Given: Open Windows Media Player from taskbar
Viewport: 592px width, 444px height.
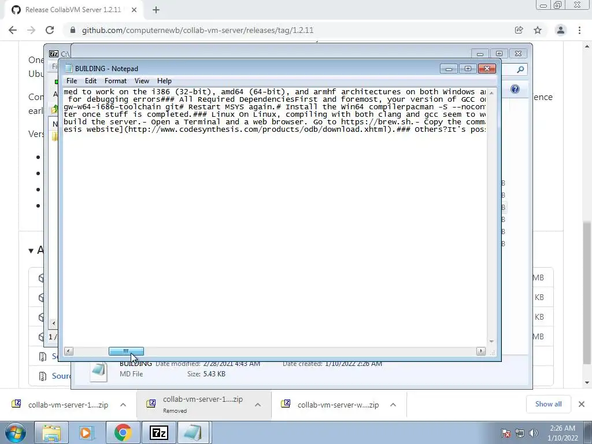Looking at the screenshot, I should [x=86, y=432].
